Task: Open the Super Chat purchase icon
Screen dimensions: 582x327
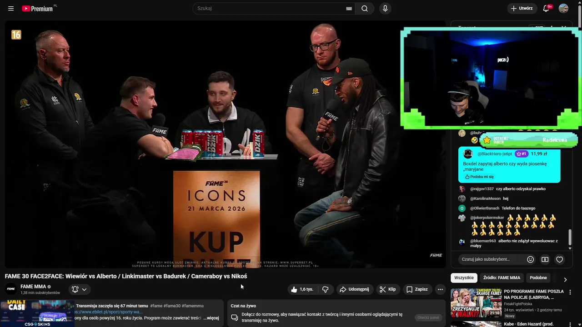Action: point(545,259)
